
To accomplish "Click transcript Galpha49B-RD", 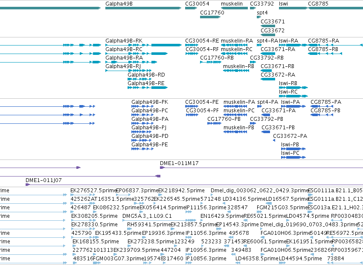I will (139, 79).
